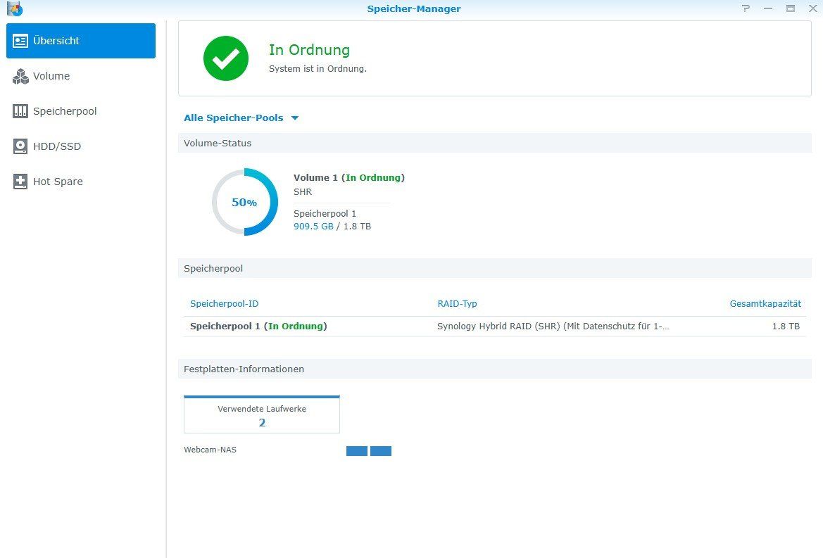Click the HDD/SSD drive icon
This screenshot has width=823, height=558.
pyautogui.click(x=20, y=146)
